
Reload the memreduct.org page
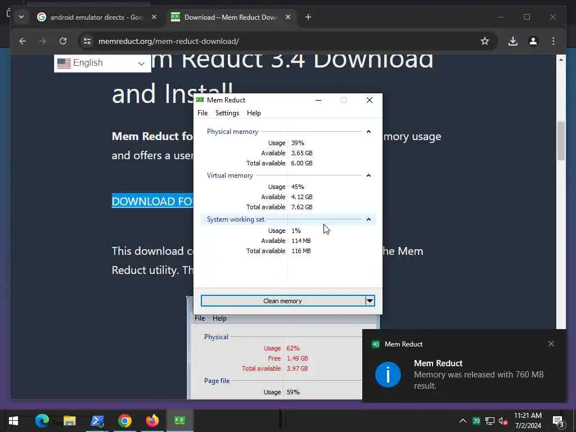(x=63, y=41)
